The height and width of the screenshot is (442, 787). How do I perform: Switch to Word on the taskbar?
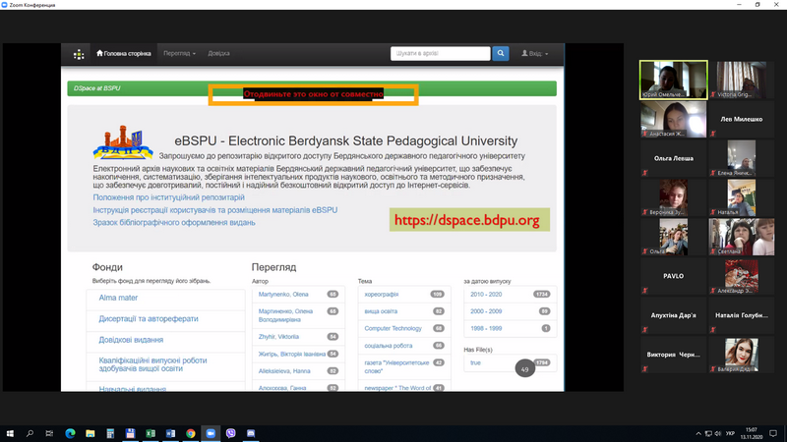tap(170, 433)
